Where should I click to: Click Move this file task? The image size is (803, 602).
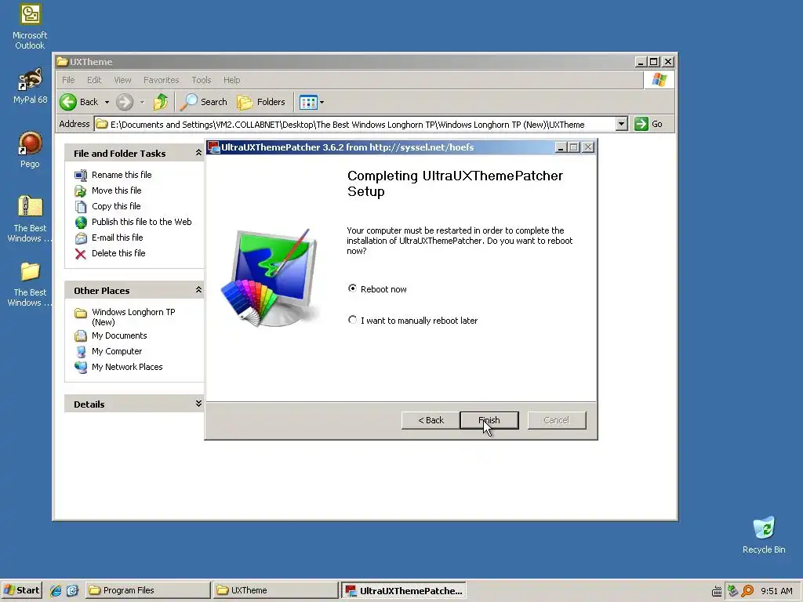point(116,190)
